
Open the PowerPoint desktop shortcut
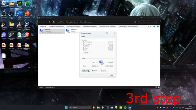click(x=27, y=15)
